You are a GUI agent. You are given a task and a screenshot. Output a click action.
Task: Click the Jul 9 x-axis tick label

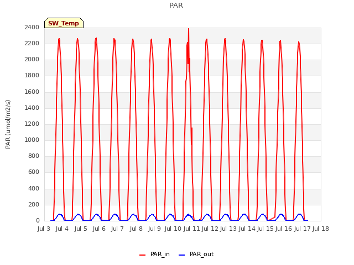pyautogui.click(x=154, y=229)
